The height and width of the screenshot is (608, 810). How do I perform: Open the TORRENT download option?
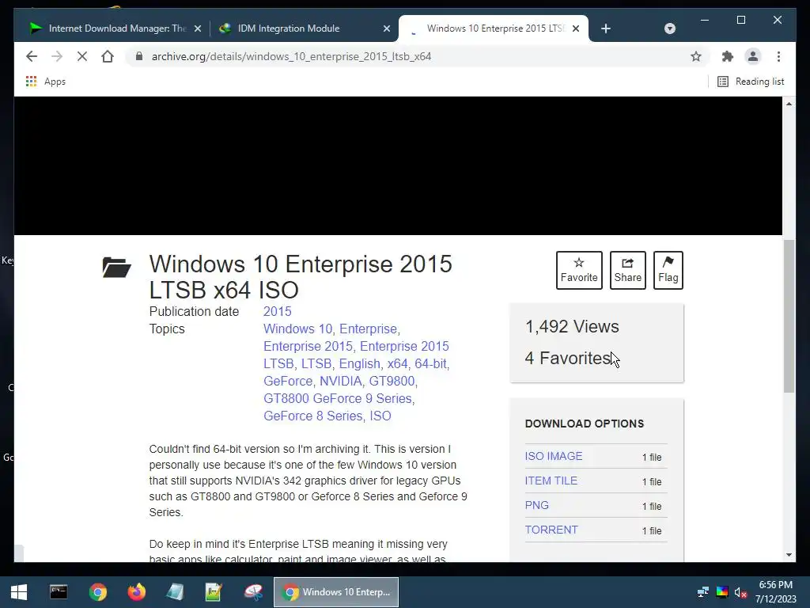pyautogui.click(x=551, y=530)
